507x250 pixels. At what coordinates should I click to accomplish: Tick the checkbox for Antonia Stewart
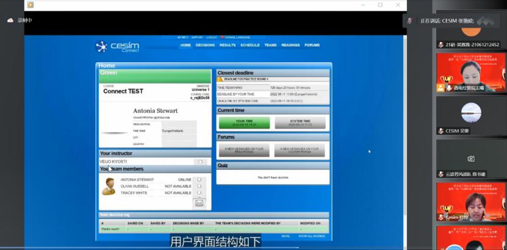point(199,180)
